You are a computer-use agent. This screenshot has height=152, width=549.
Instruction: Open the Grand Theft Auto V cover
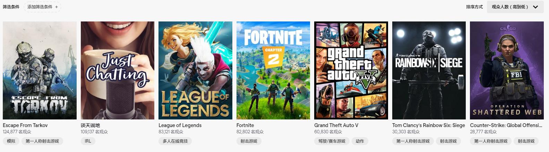351,70
